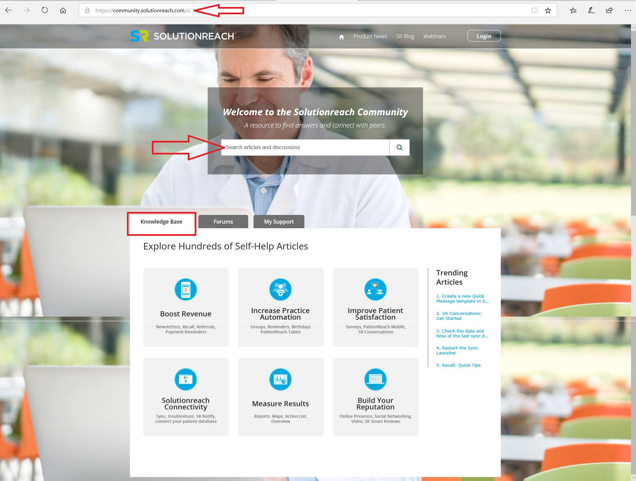
Task: Click the SOLUTIONREACH wordmark text
Action: tap(194, 36)
